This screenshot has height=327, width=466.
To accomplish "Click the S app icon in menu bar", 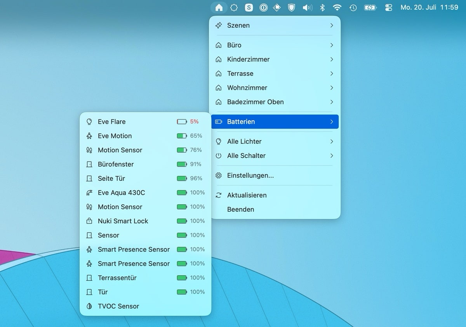I will point(249,7).
